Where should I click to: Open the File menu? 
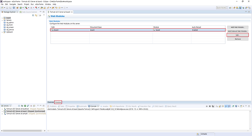tap(2, 4)
